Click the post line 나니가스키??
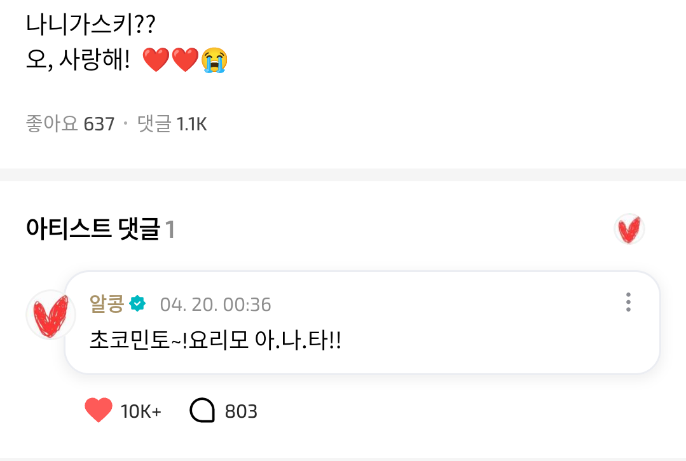The width and height of the screenshot is (686, 461). click(91, 25)
